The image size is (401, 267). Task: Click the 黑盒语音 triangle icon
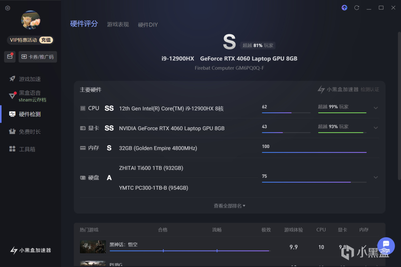12,95
